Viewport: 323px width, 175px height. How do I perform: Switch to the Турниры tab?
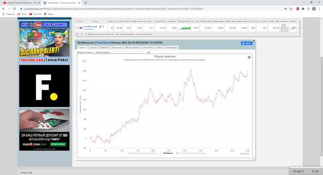click(x=93, y=47)
